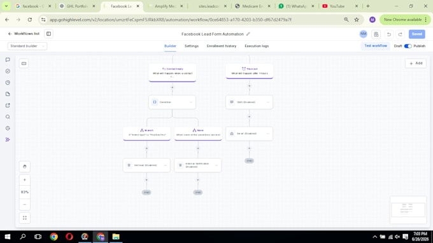
Task: Open Windows Start menu
Action: click(x=8, y=237)
